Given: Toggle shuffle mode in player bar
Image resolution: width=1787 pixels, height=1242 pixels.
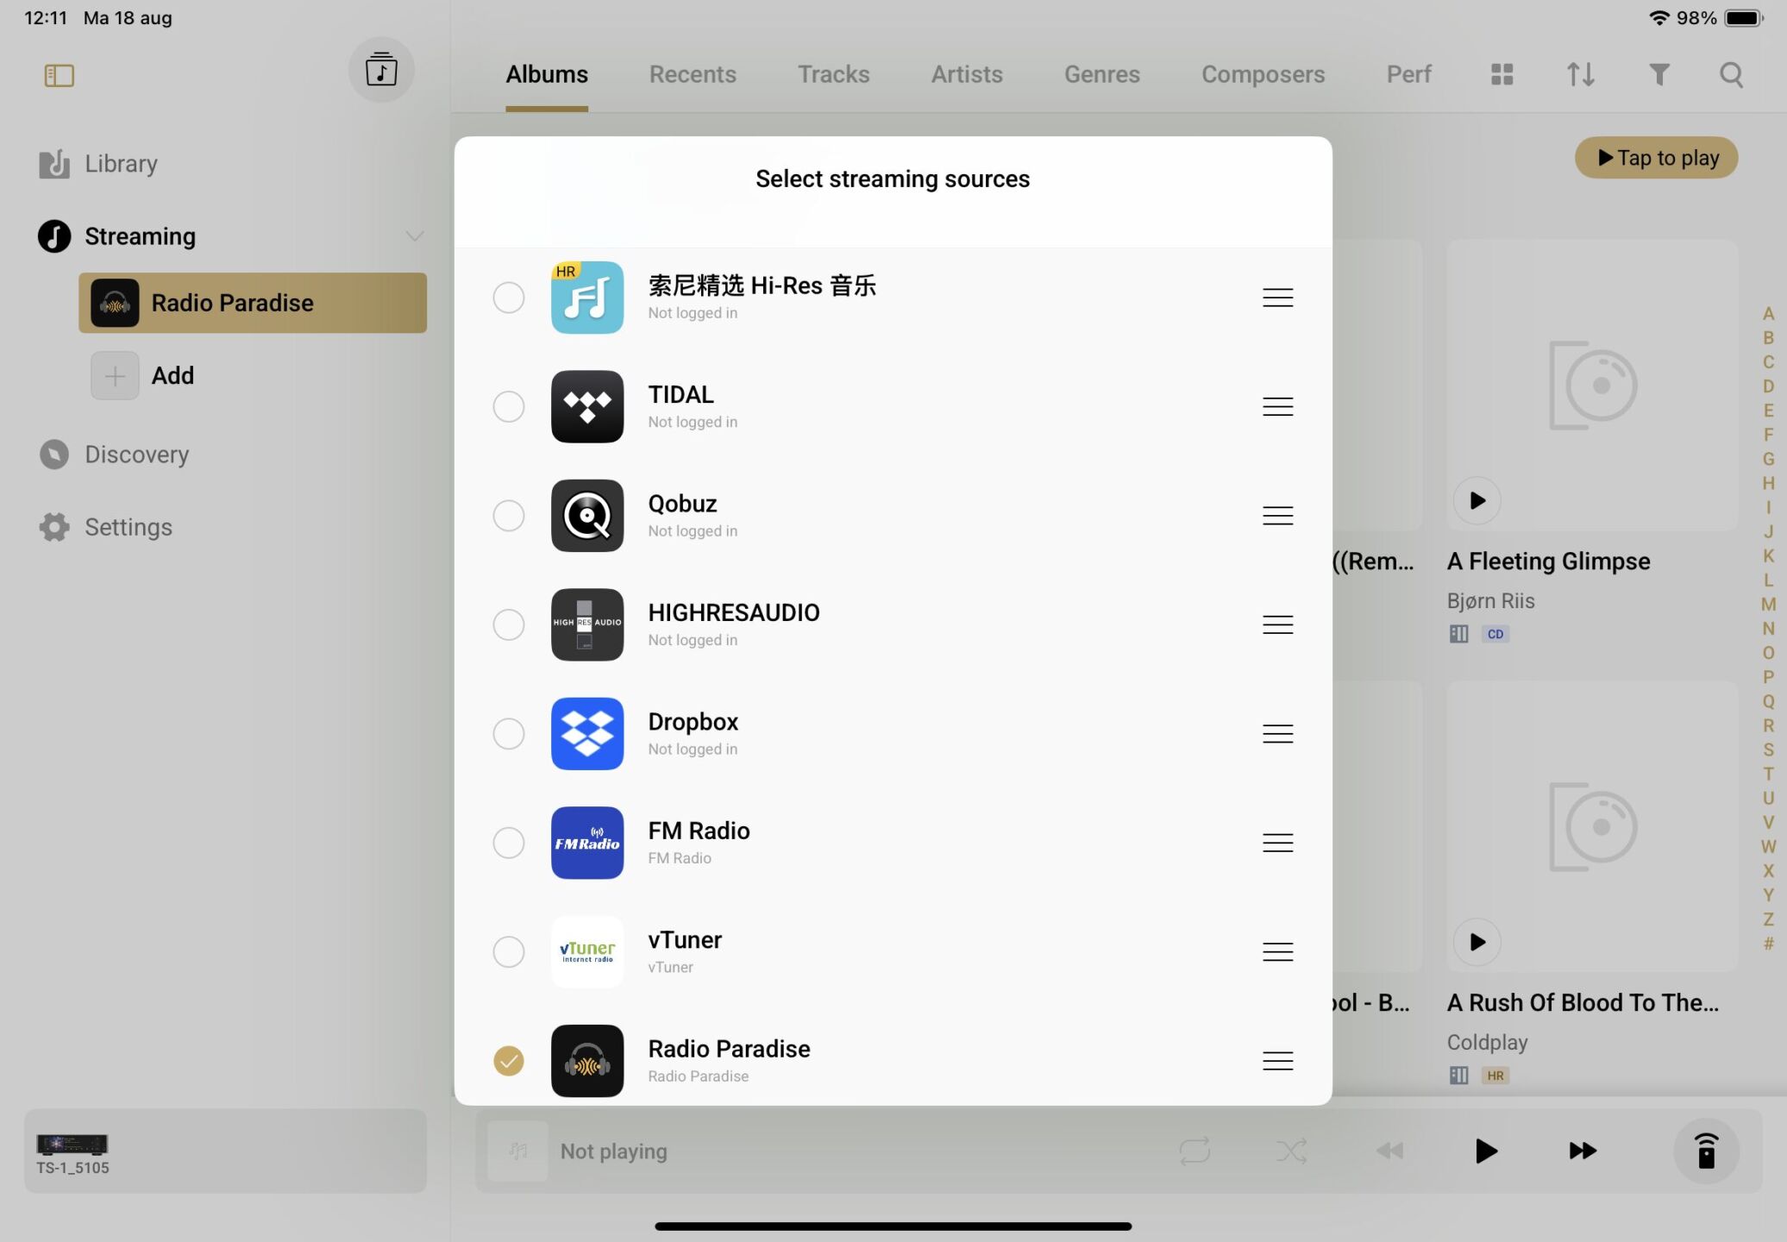Looking at the screenshot, I should point(1291,1151).
